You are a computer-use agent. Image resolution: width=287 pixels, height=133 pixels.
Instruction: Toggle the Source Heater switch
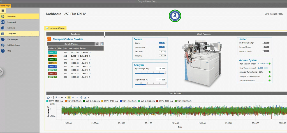(x=266, y=47)
